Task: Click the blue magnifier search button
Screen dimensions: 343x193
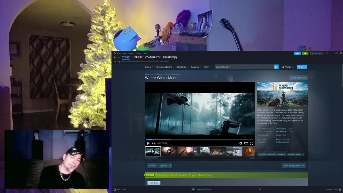Action: 276,67
